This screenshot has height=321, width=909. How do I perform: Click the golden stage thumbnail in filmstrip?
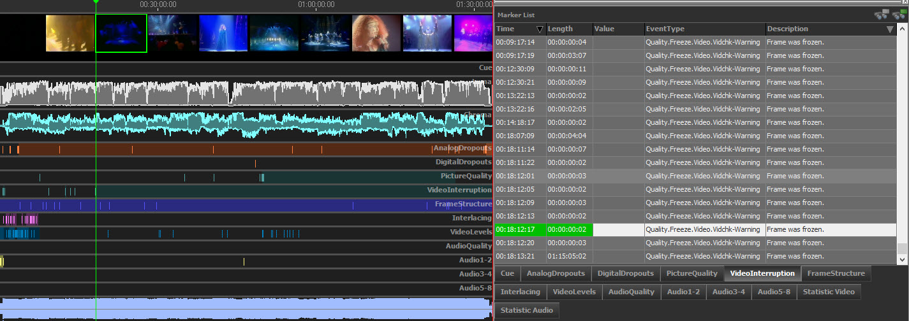[70, 33]
